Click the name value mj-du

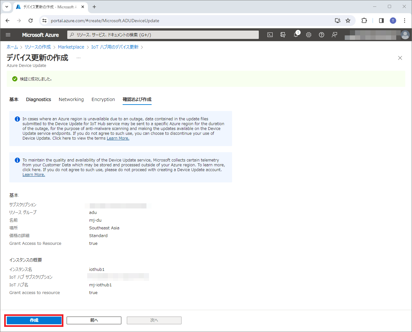95,220
